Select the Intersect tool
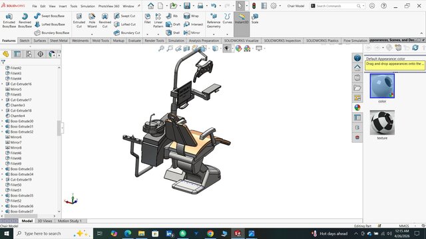Viewport: 426px width, 239px height. 193,25
